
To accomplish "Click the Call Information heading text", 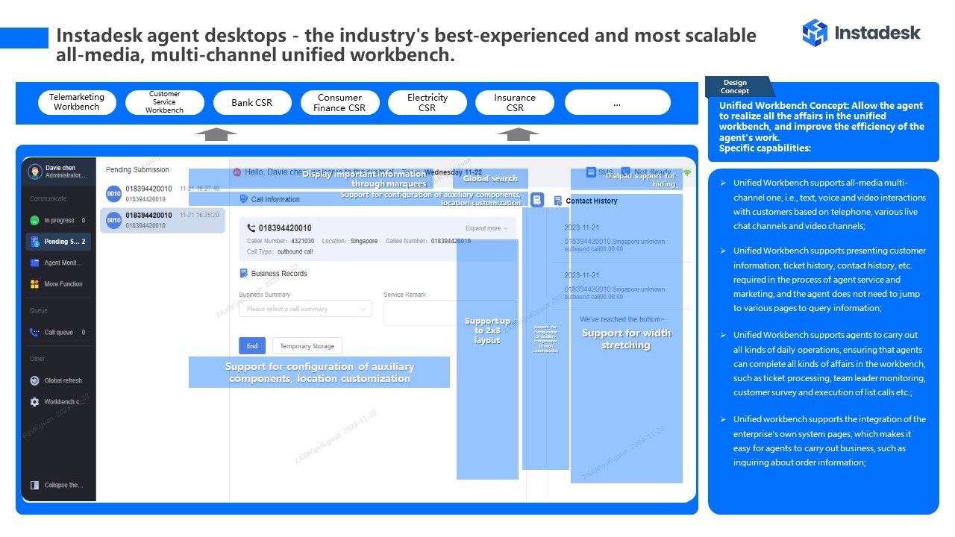I will 275,199.
